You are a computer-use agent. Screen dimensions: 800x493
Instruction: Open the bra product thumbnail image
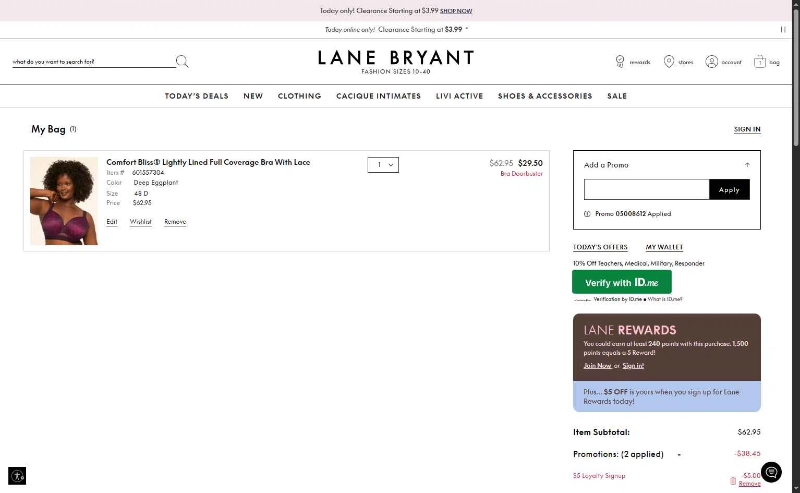(64, 201)
